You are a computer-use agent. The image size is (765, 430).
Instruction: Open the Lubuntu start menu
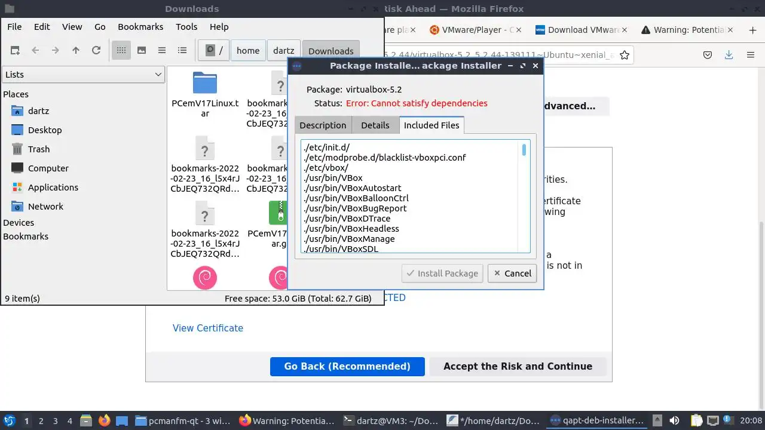(x=9, y=421)
